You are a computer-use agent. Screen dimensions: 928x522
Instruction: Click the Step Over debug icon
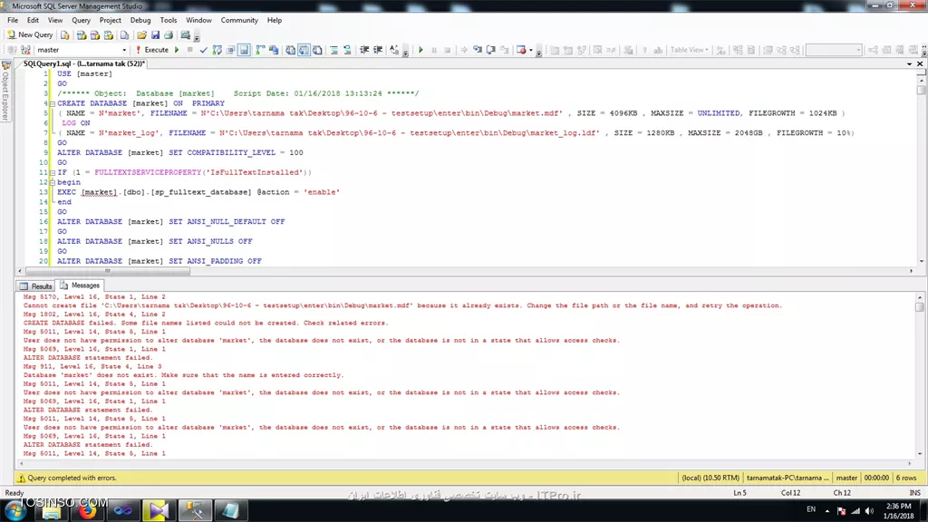pyautogui.click(x=490, y=51)
